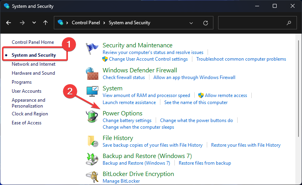This screenshot has height=185, width=302.
Task: Click Restore files from backup link
Action: click(x=205, y=163)
